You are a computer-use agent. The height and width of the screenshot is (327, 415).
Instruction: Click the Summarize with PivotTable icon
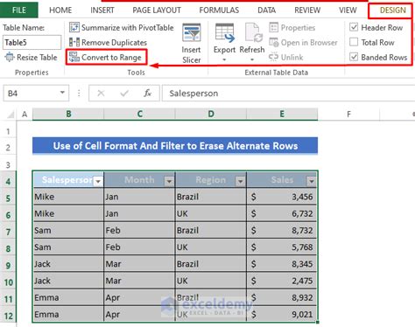coord(74,27)
